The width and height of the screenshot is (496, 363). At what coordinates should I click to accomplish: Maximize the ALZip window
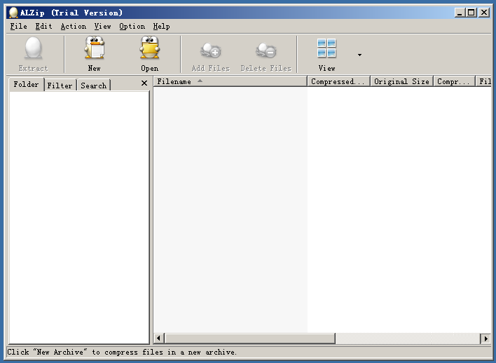tap(471, 13)
